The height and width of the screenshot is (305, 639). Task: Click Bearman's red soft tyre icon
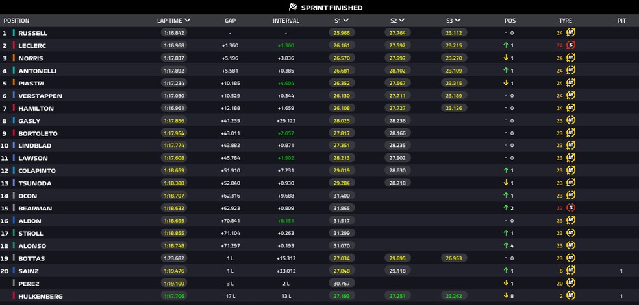[571, 208]
